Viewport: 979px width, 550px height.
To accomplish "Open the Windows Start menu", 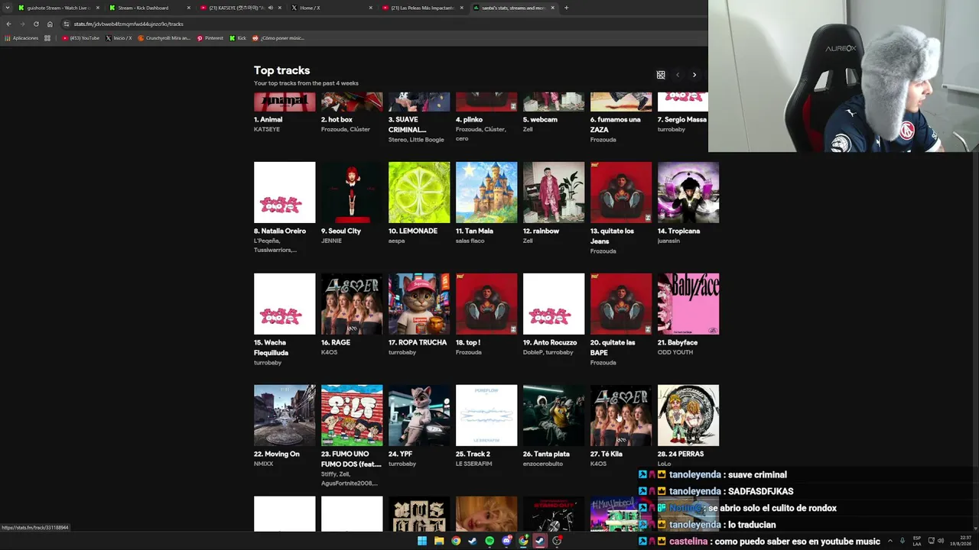I will pyautogui.click(x=421, y=541).
